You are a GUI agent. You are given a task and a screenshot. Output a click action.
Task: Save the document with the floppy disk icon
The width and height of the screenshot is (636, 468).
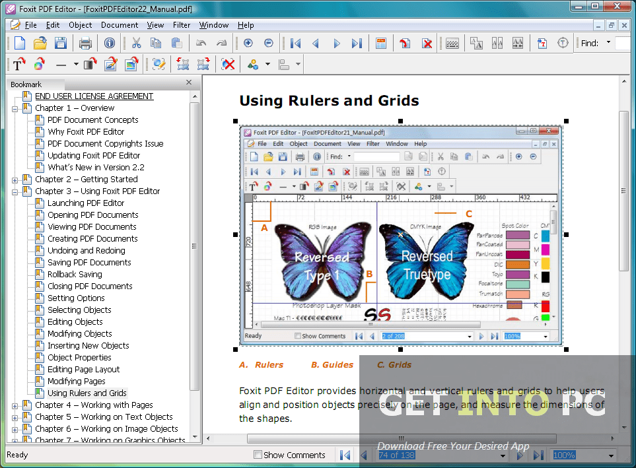point(61,43)
